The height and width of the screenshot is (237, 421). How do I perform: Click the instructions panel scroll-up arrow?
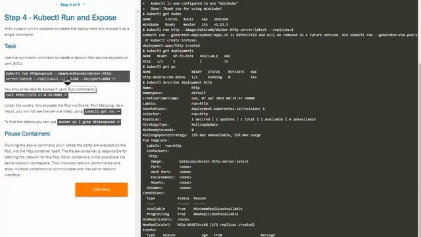point(137,12)
